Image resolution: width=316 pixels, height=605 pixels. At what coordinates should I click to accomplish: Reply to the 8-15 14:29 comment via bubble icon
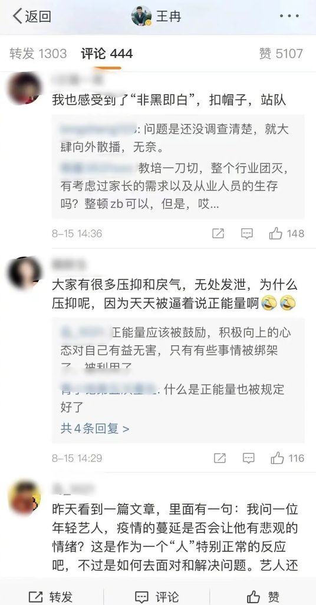click(249, 458)
